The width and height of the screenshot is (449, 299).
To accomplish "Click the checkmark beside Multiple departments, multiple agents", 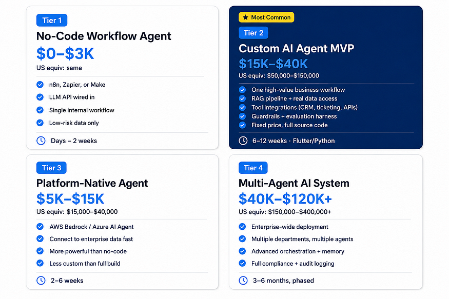I will pyautogui.click(x=242, y=239).
